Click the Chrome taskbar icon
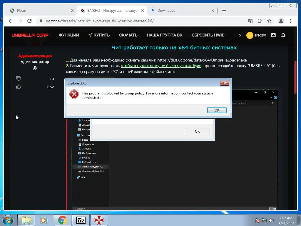 pyautogui.click(x=62, y=220)
